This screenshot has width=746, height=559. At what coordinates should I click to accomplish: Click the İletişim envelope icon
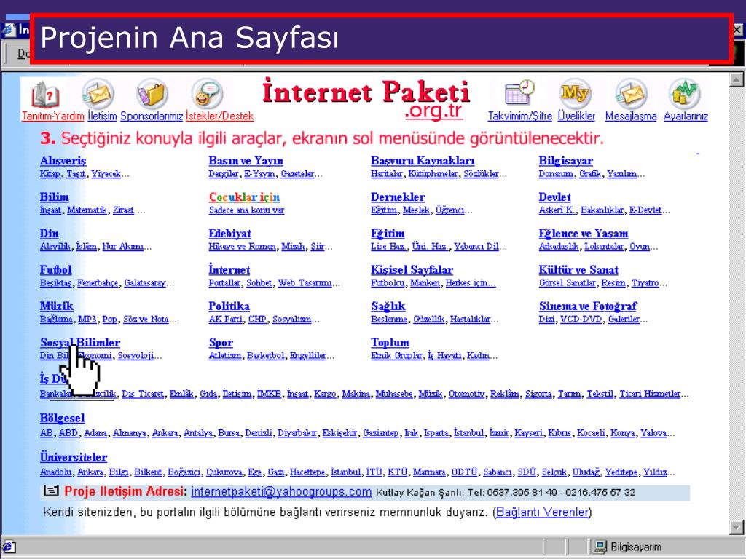(x=98, y=94)
